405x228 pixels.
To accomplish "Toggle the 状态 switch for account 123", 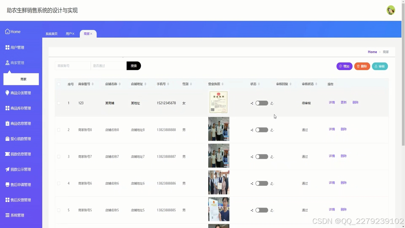I will tap(262, 103).
